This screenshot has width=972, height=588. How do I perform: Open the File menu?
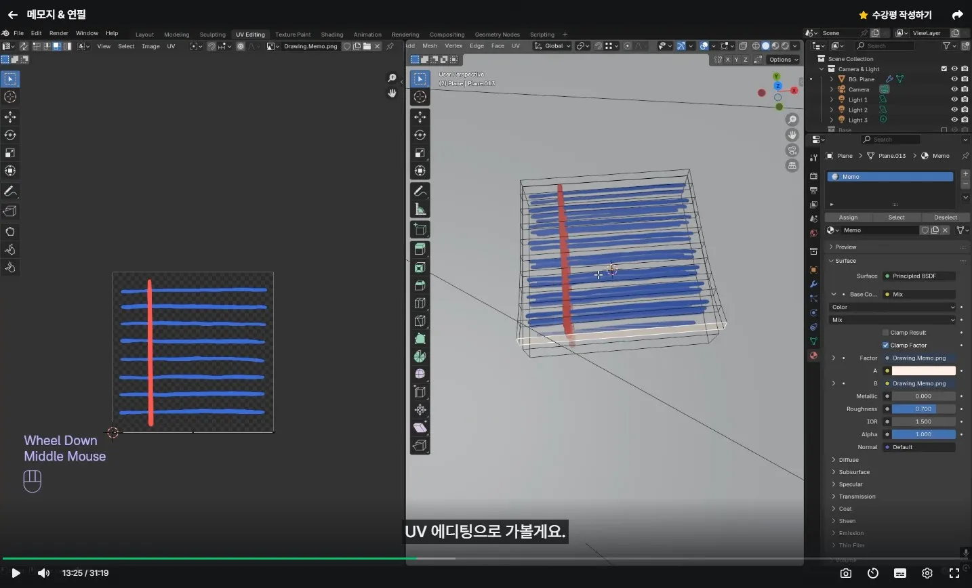tap(18, 33)
